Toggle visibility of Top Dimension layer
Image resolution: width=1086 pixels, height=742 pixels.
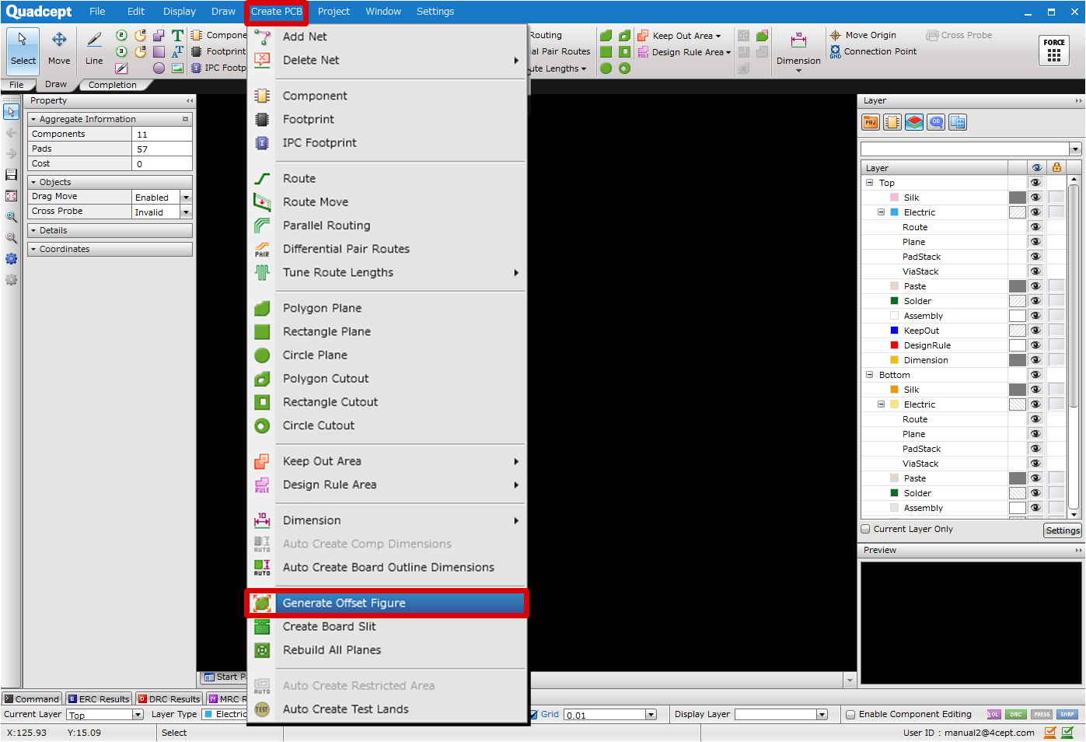click(x=1035, y=360)
